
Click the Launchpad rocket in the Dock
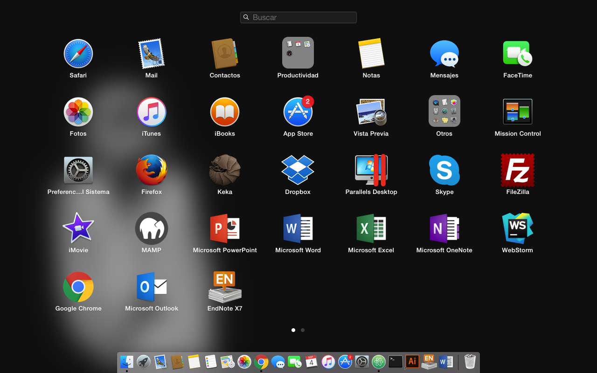coord(144,362)
